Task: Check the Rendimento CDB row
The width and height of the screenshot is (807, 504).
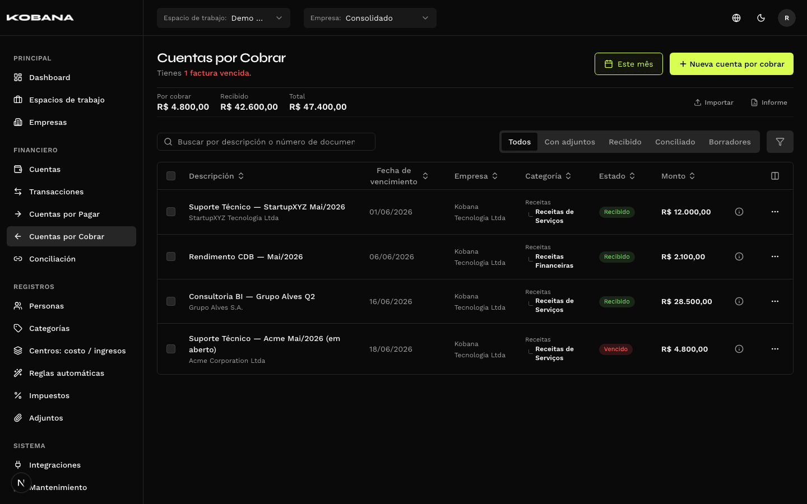Action: (x=171, y=256)
